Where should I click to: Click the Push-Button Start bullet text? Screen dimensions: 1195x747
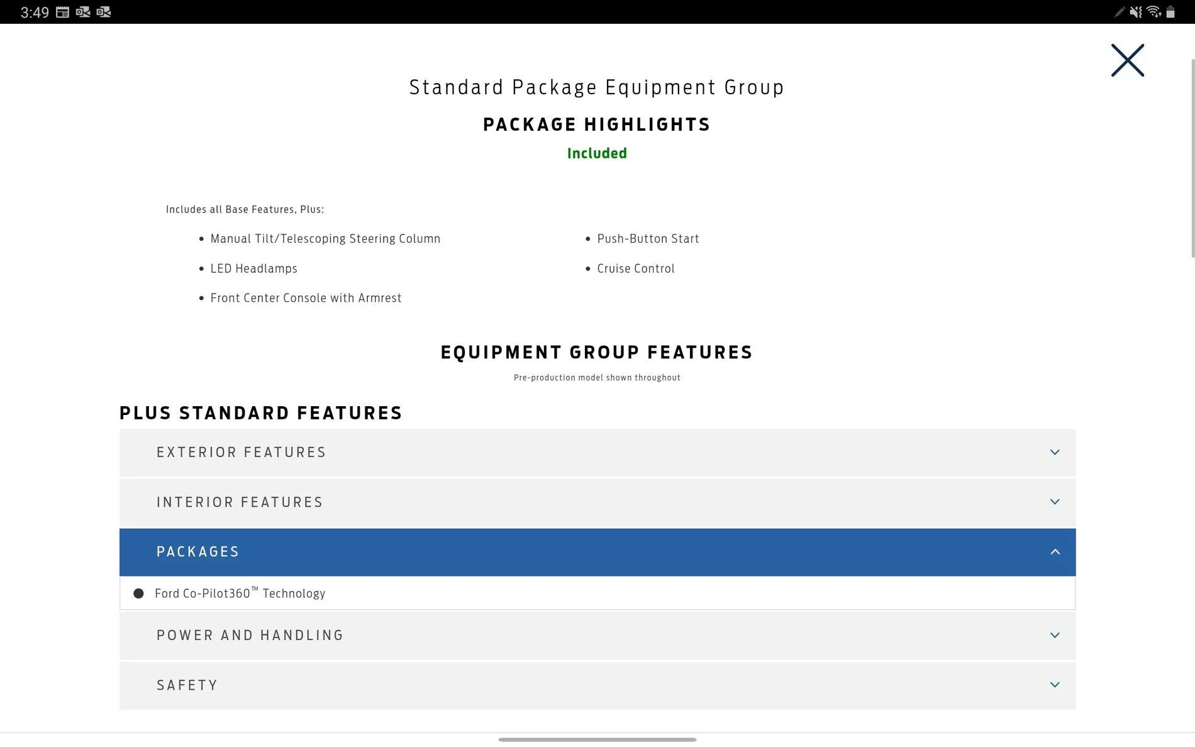(x=648, y=239)
